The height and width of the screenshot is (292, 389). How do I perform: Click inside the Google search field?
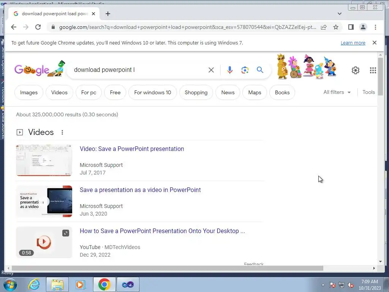coord(139,70)
